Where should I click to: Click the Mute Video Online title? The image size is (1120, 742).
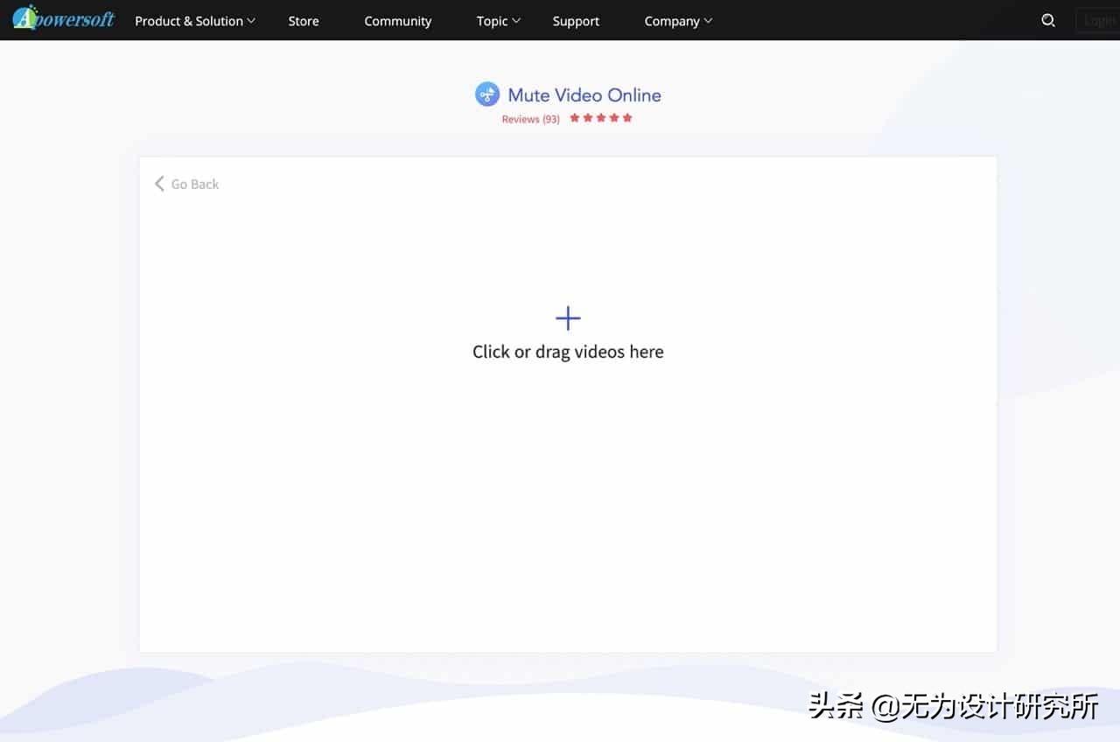(x=584, y=94)
